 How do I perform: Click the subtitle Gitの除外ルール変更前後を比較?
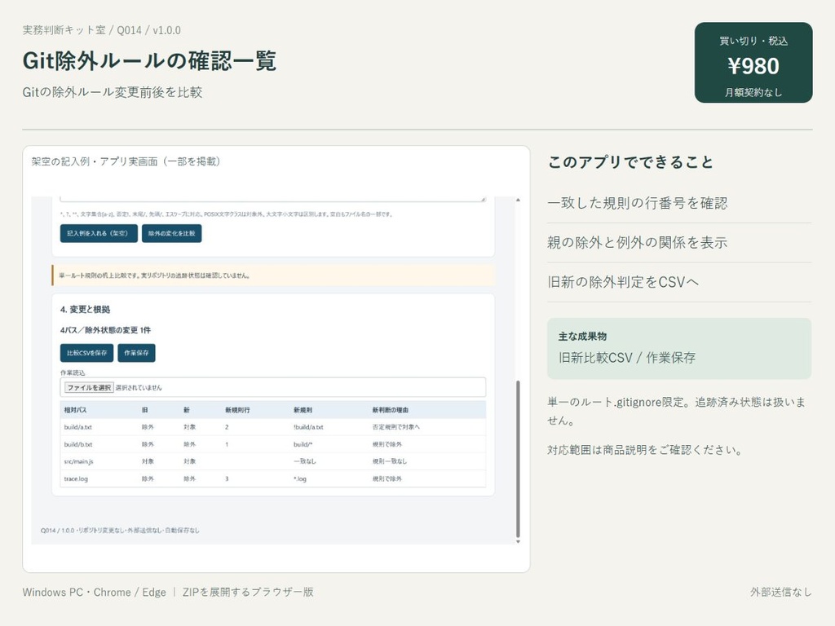pos(113,92)
